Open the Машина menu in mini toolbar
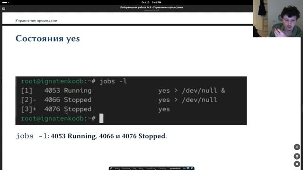This screenshot has height=170, width=303. click(x=126, y=168)
